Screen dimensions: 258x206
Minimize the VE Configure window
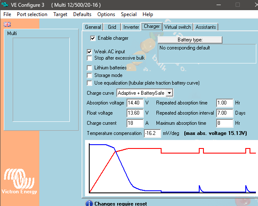click(219, 5)
